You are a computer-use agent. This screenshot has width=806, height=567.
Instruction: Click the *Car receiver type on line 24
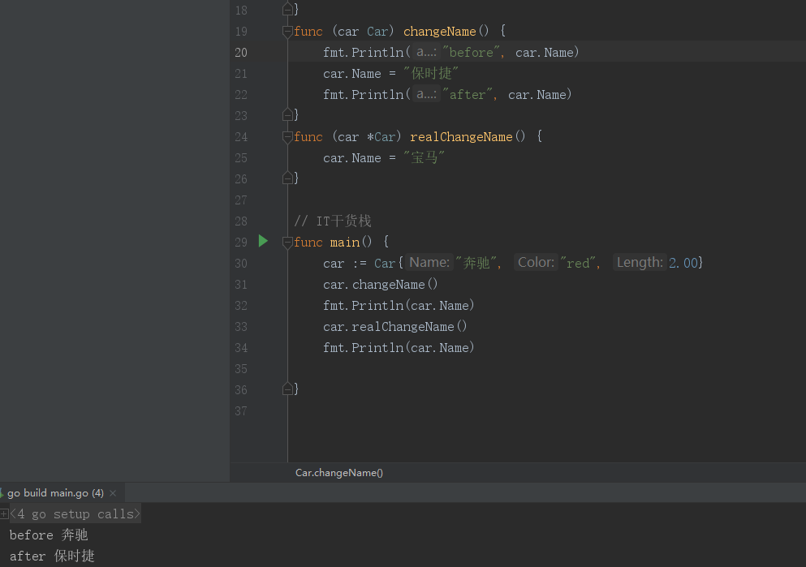click(381, 136)
